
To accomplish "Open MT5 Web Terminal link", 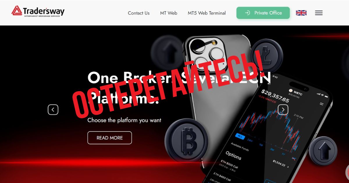I will 207,13.
